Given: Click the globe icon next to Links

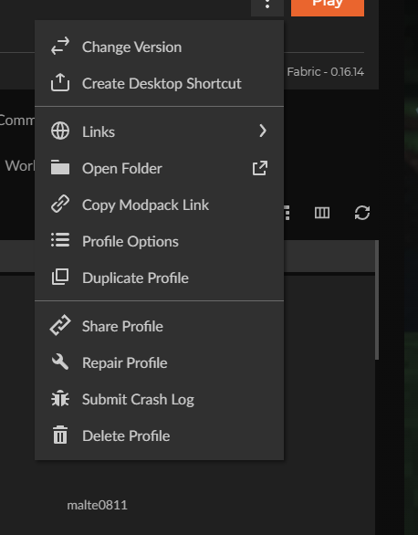Looking at the screenshot, I should tap(60, 131).
